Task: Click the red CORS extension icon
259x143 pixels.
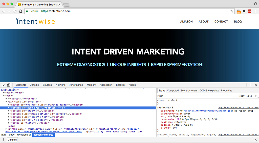Action: (x=250, y=11)
